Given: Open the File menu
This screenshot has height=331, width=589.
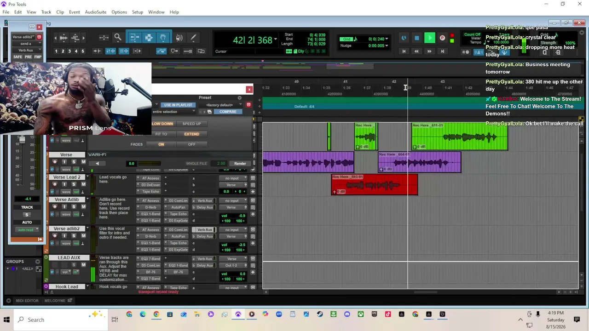Looking at the screenshot, I should pyautogui.click(x=6, y=12).
